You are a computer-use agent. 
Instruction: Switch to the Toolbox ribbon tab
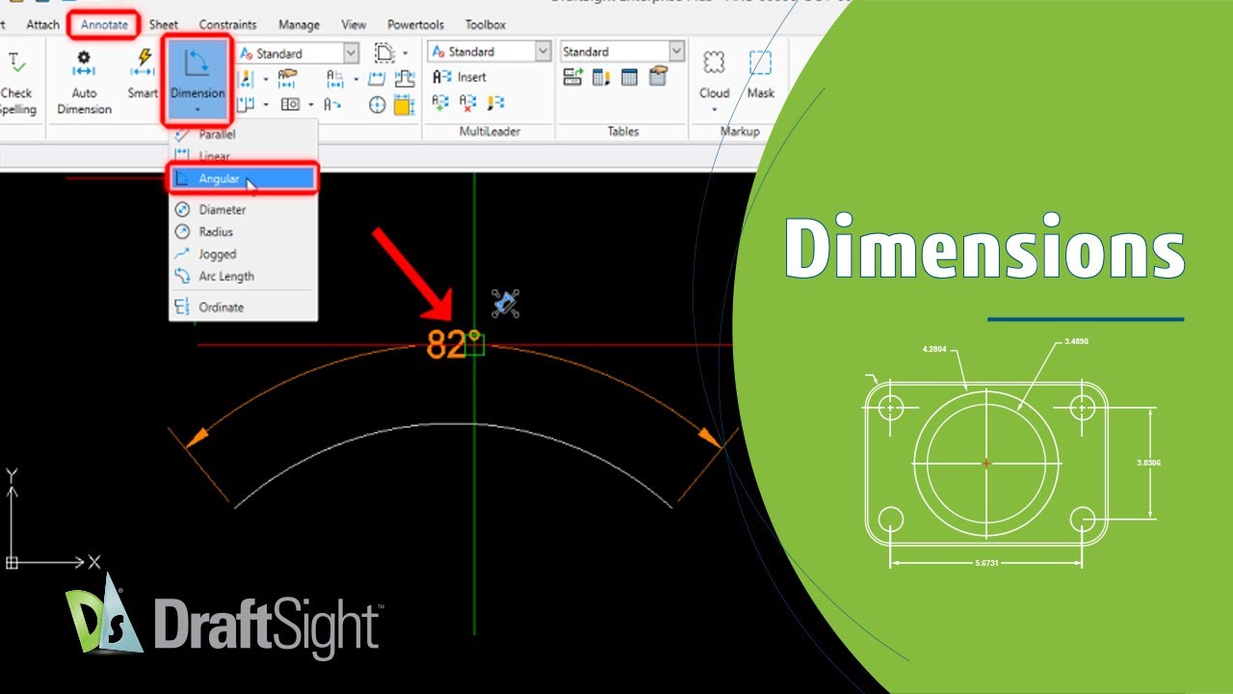pyautogui.click(x=485, y=24)
